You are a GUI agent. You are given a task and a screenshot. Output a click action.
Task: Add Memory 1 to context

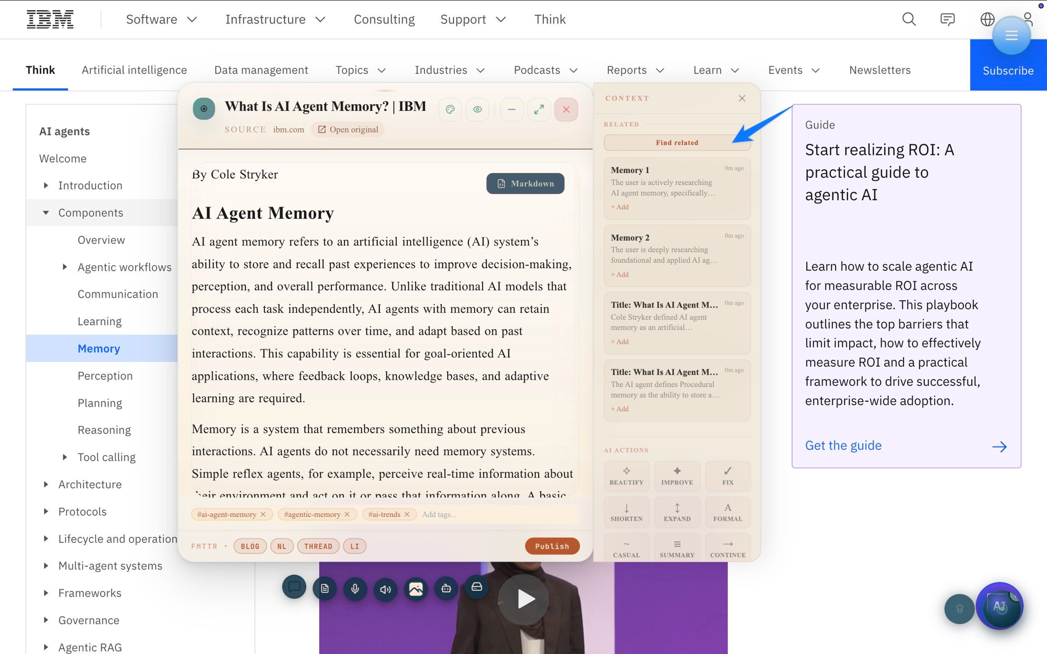tap(620, 207)
